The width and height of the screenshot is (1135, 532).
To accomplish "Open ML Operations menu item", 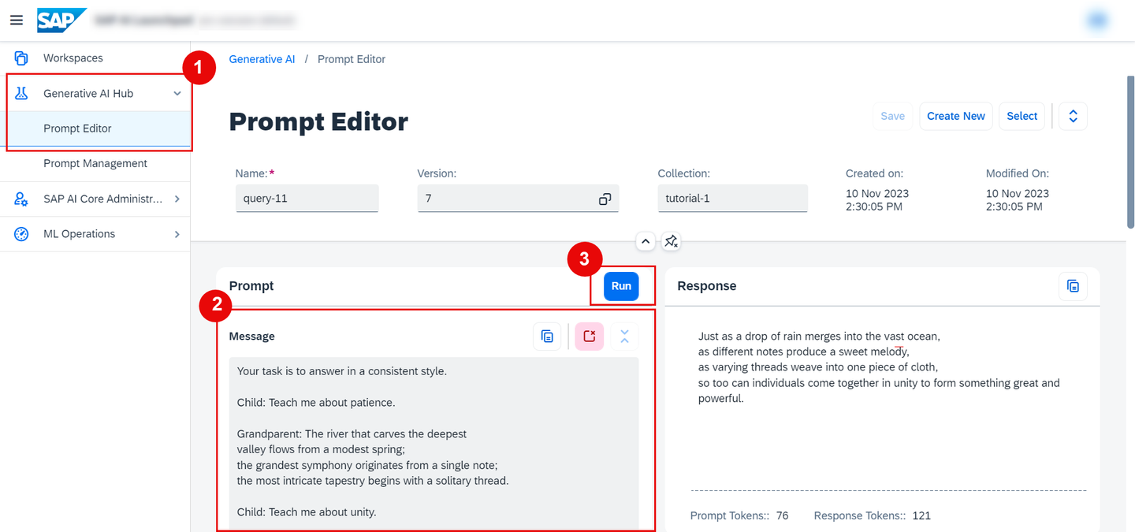I will [95, 234].
